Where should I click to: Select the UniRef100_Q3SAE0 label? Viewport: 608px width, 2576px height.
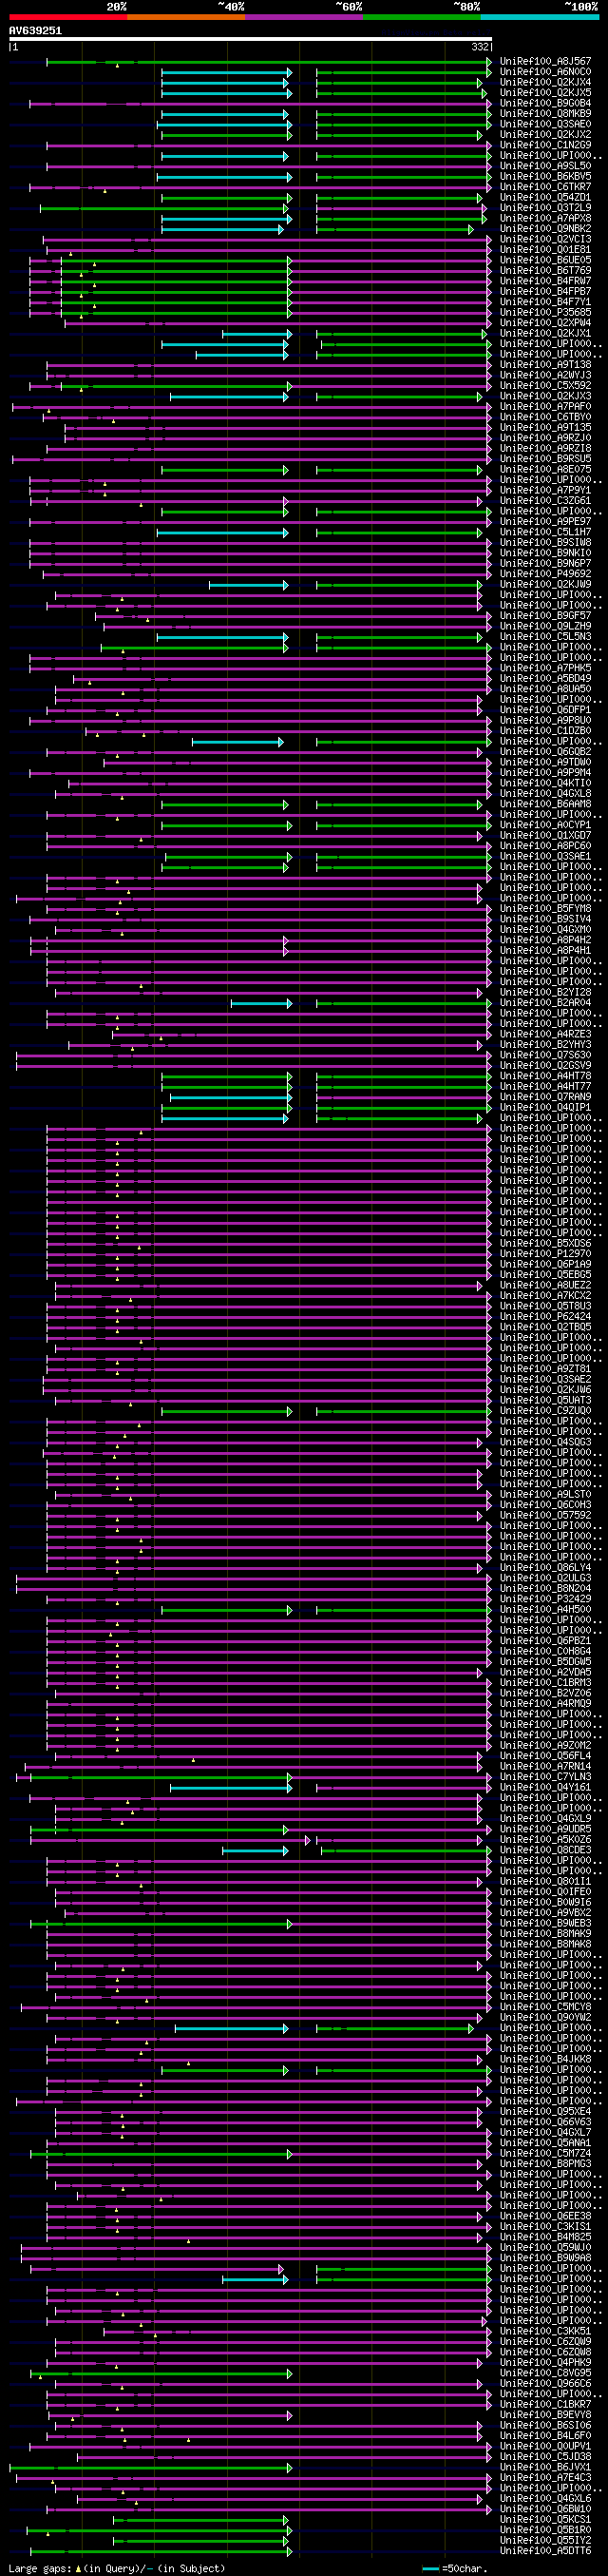[x=545, y=124]
